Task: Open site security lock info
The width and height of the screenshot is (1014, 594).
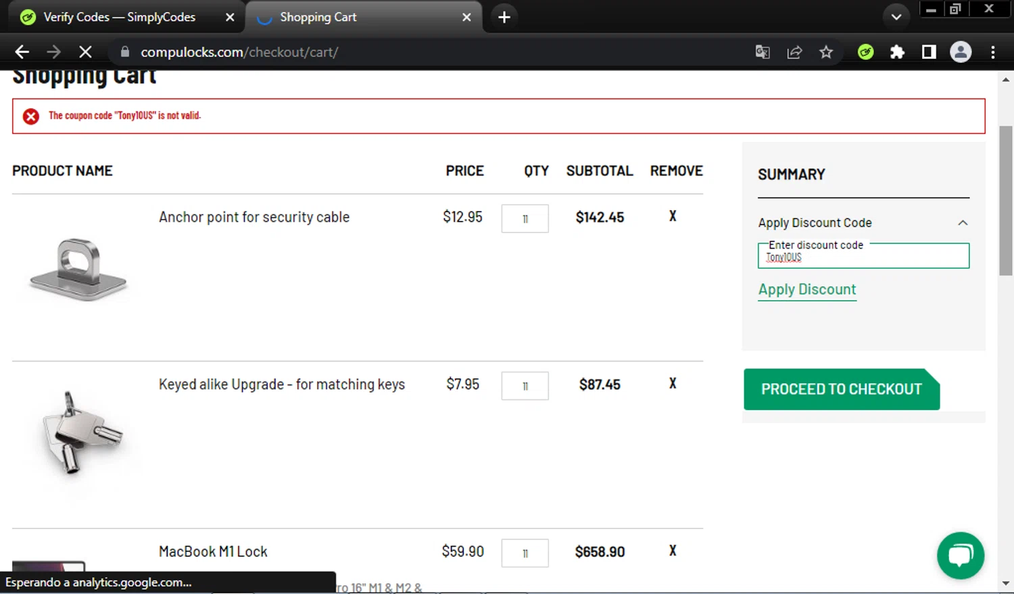Action: pyautogui.click(x=125, y=52)
